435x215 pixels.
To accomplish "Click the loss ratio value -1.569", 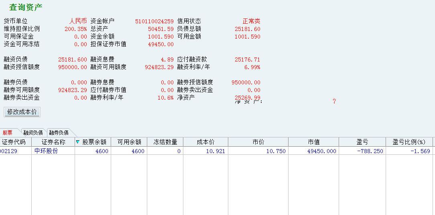I will (x=420, y=151).
